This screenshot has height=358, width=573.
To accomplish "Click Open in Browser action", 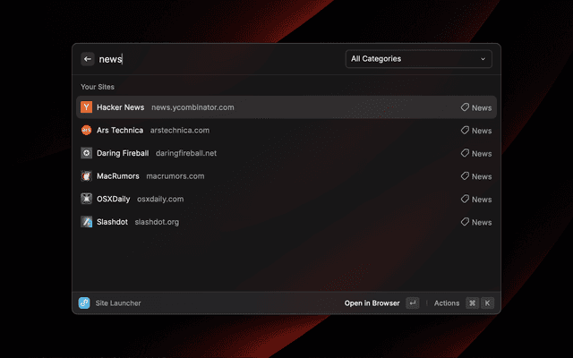I will [372, 303].
